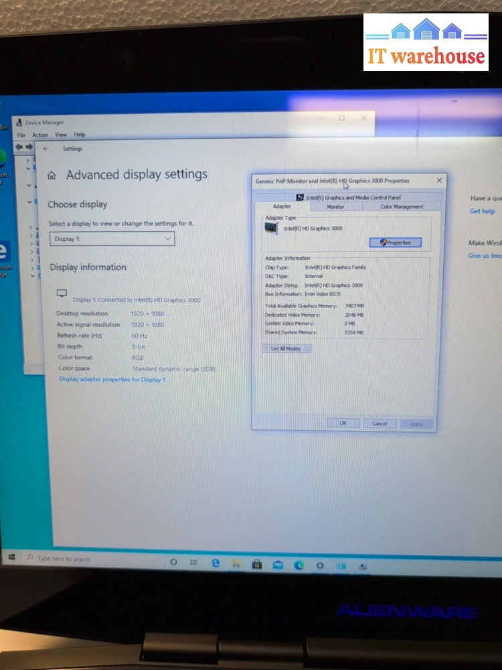
Task: Launch Internet Explorer from the taskbar
Action: pos(216,563)
